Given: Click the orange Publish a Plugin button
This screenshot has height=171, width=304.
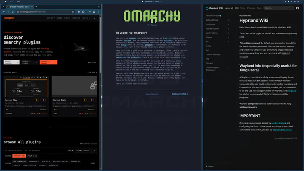Looking at the screenshot, I should click(48, 62).
